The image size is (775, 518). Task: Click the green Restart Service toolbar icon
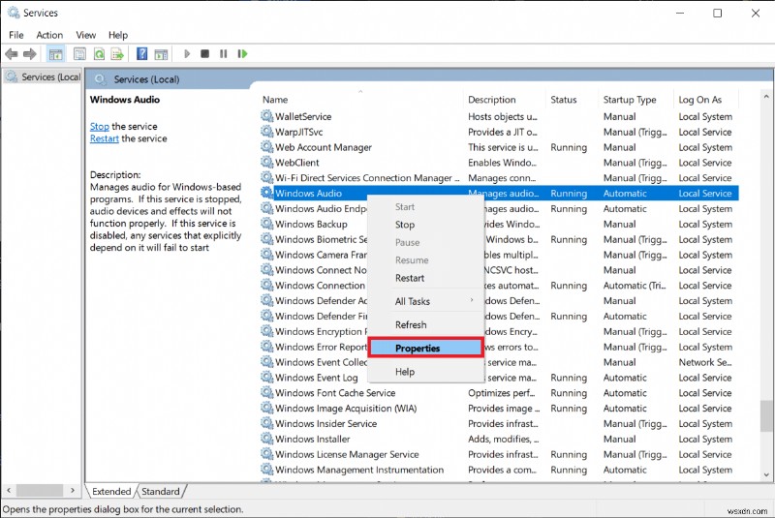(x=241, y=54)
